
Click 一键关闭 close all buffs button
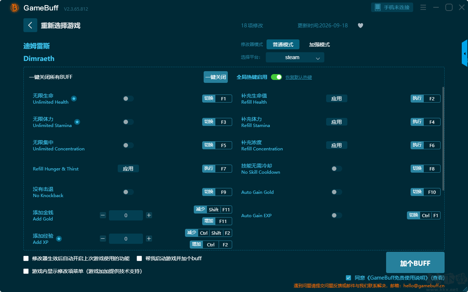[x=216, y=77]
